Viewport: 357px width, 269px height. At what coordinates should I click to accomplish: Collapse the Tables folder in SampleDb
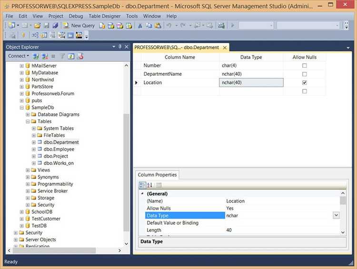point(28,121)
